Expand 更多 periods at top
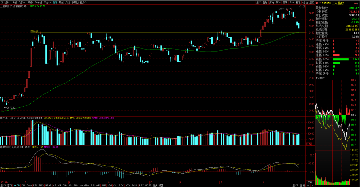The image size is (360, 187). pos(83,3)
